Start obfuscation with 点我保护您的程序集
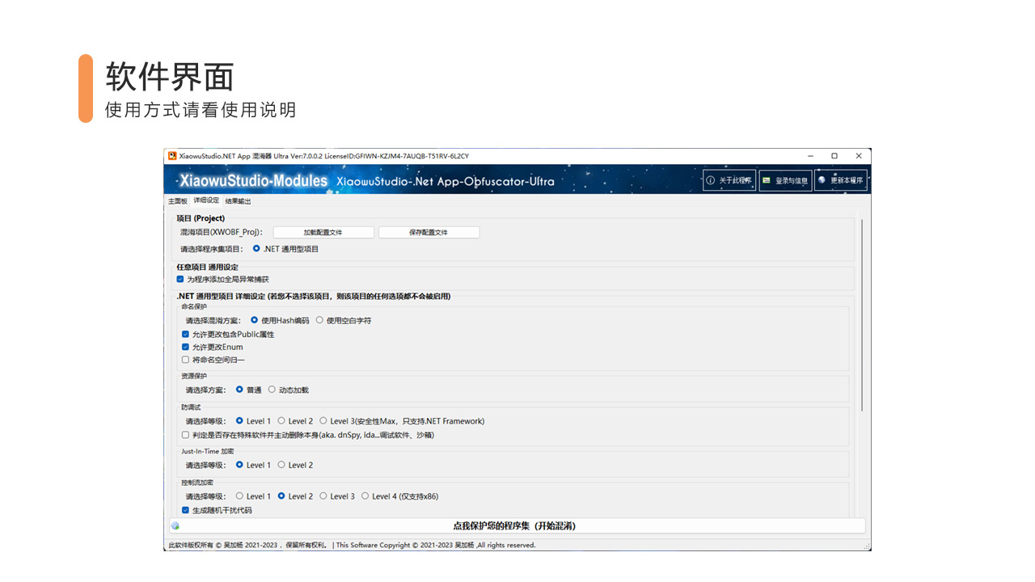The height and width of the screenshot is (582, 1035). pos(516,526)
